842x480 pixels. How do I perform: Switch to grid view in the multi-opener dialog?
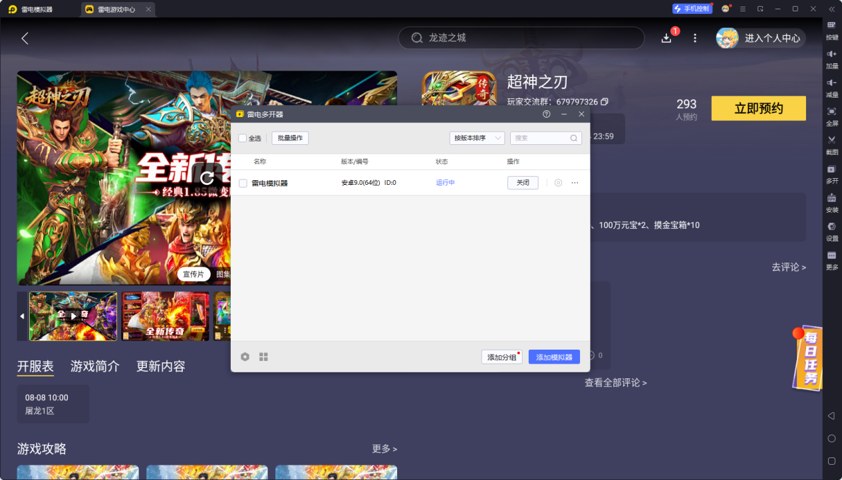263,356
